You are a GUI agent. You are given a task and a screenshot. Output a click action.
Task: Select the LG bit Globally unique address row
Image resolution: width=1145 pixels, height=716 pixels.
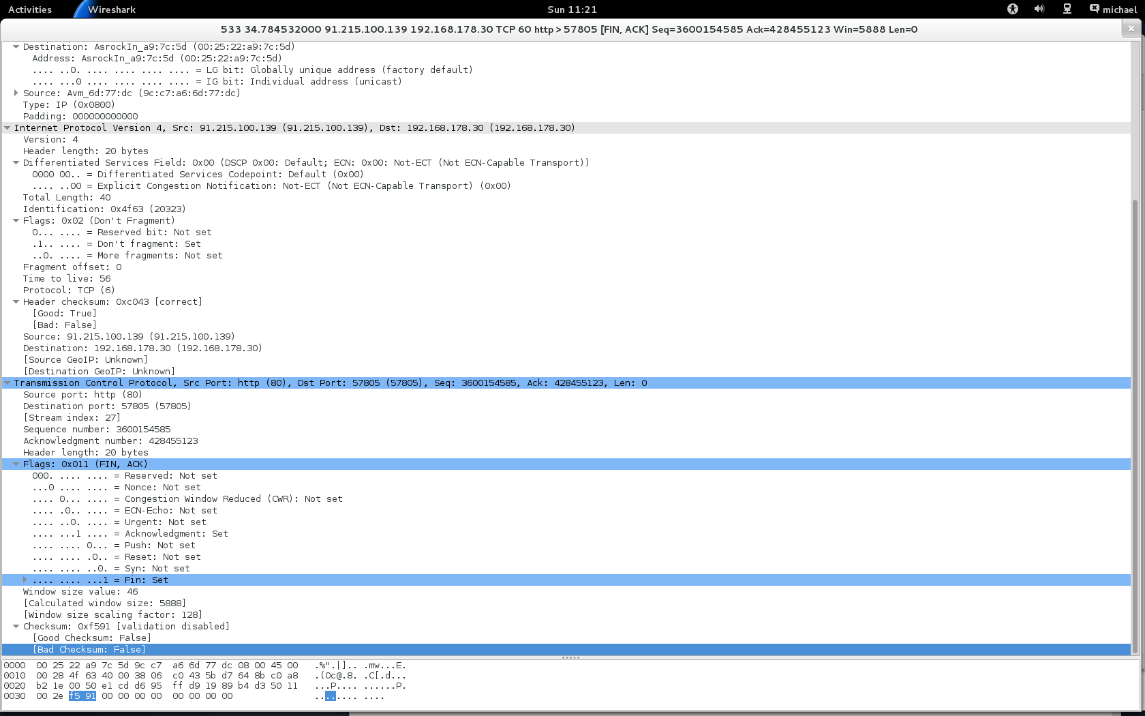coord(566,70)
